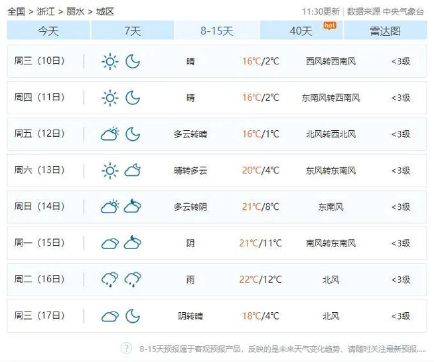The height and width of the screenshot is (362, 434).
Task: Click the 城区 breadcrumb link
Action: pyautogui.click(x=105, y=11)
